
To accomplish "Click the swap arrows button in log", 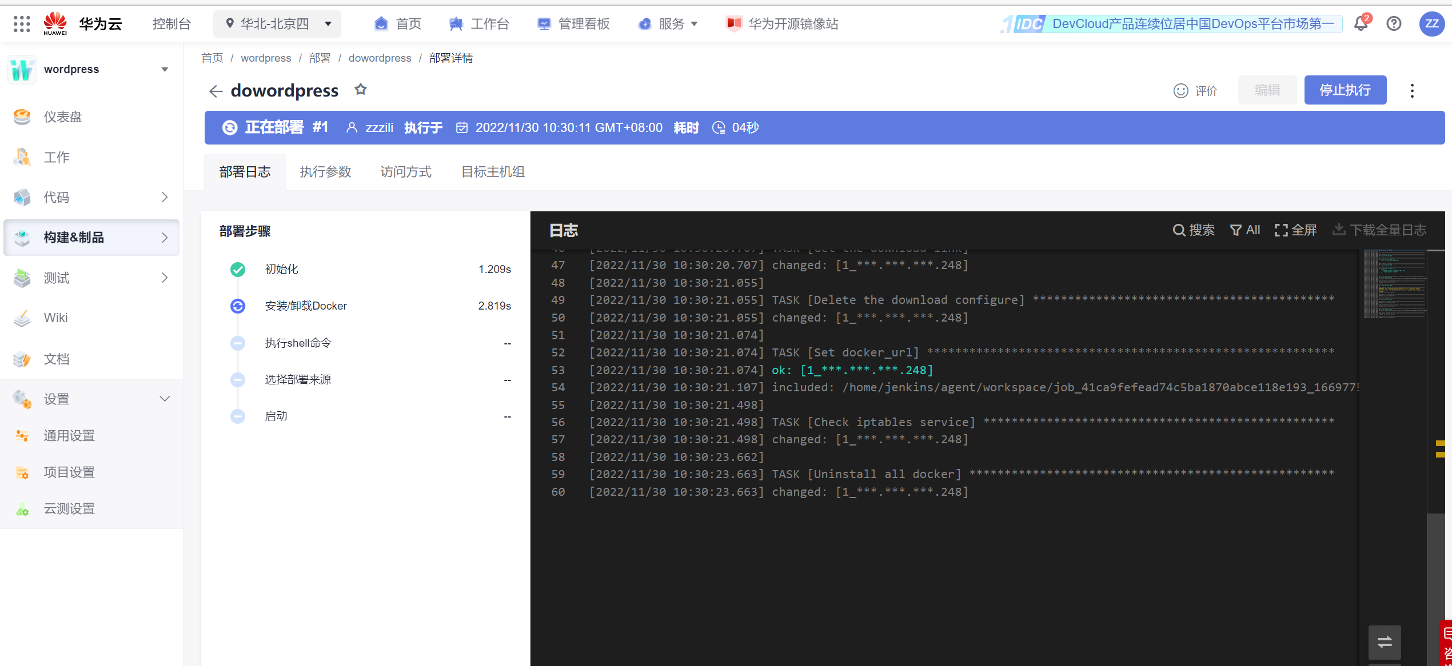I will pos(1385,642).
